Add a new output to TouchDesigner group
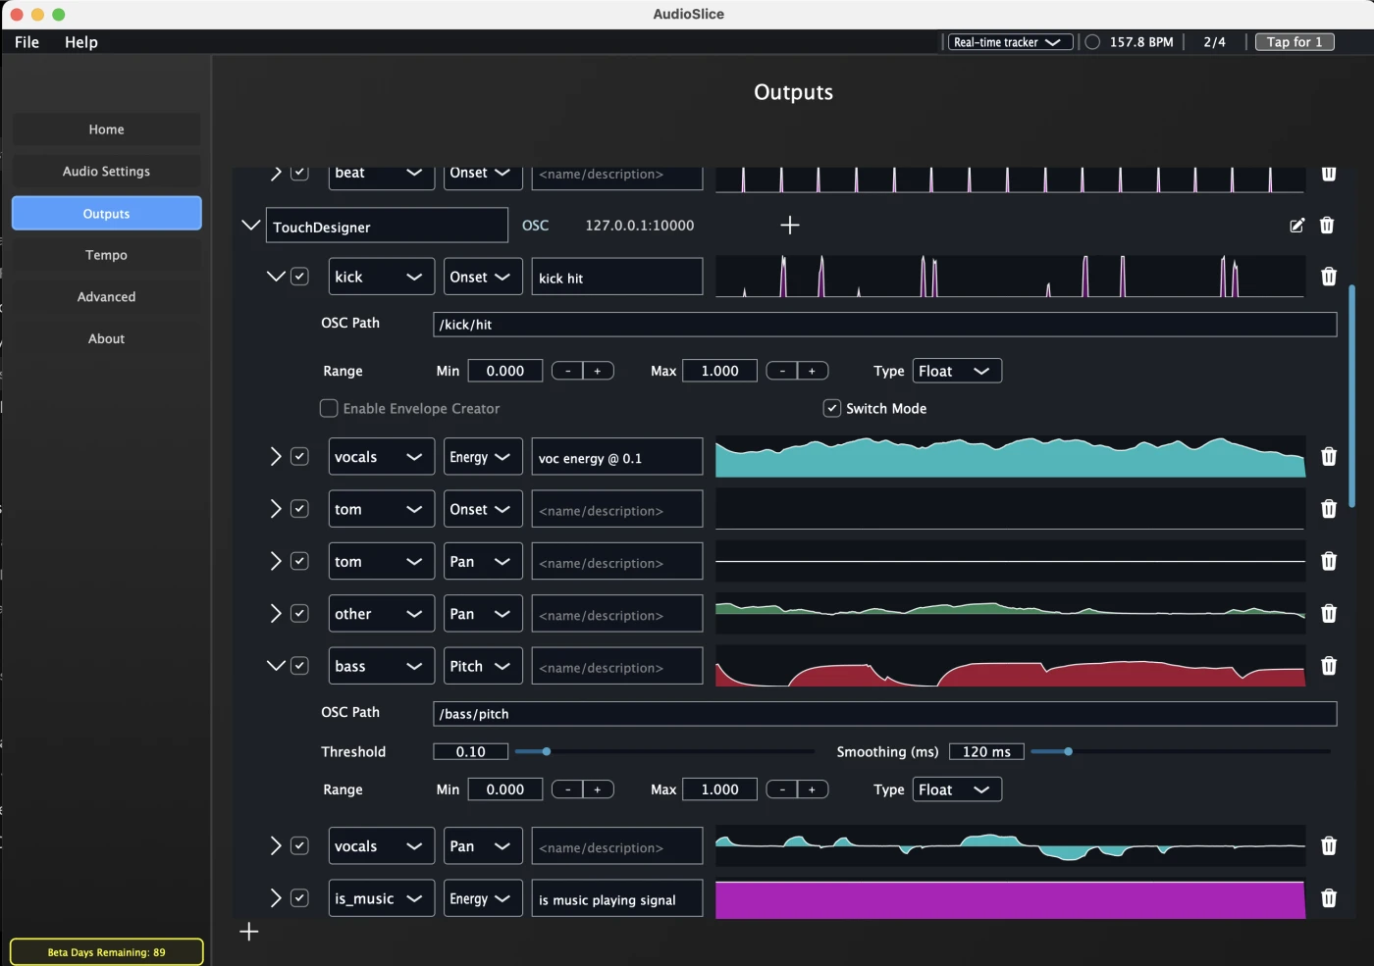 click(790, 226)
